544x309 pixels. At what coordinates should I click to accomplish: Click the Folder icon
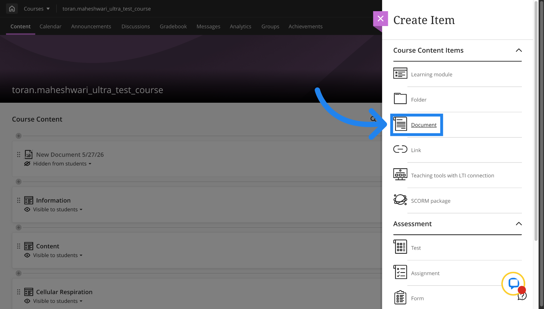coord(400,98)
